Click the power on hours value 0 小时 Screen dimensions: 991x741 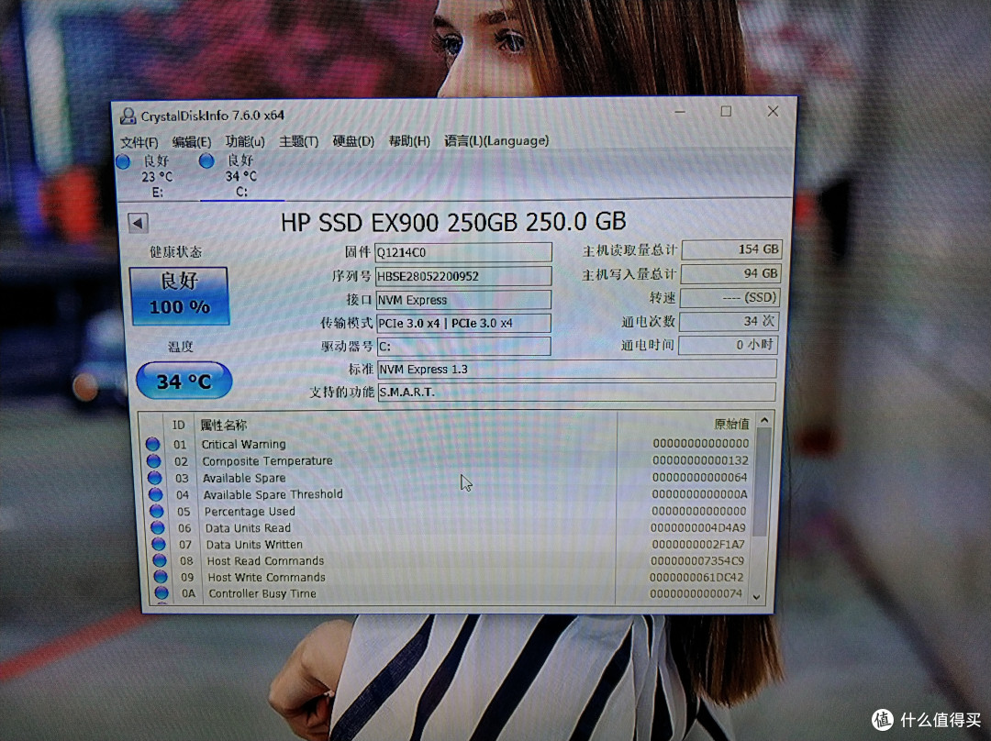[x=728, y=345]
